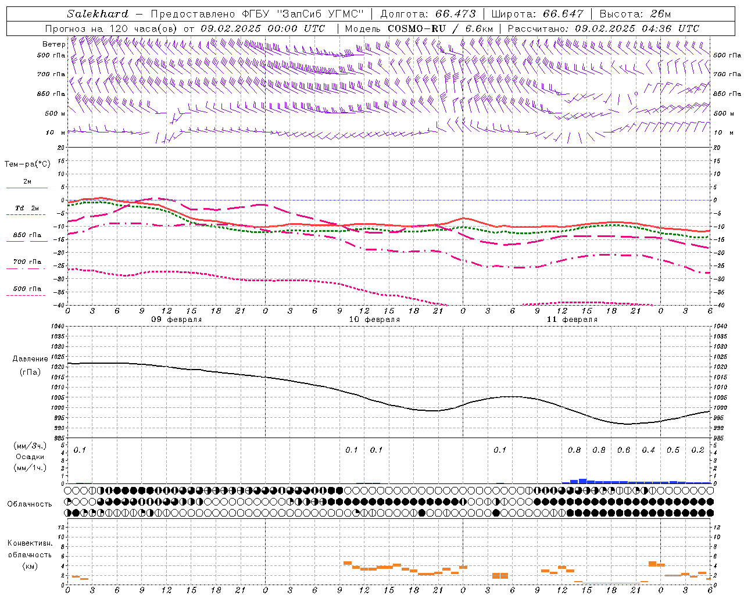Click the Осадки precipitation label
This screenshot has height=595, width=744.
29,457
